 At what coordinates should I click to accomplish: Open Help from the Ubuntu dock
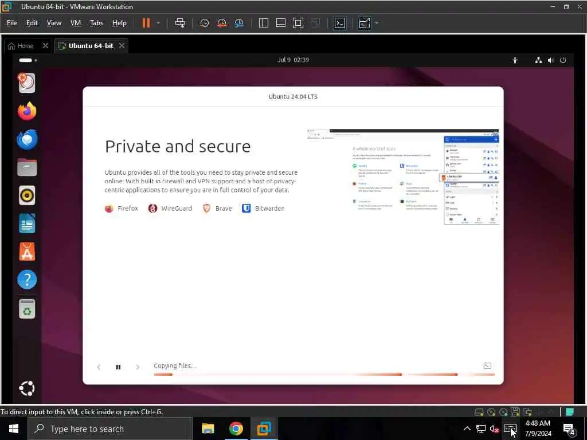tap(27, 280)
